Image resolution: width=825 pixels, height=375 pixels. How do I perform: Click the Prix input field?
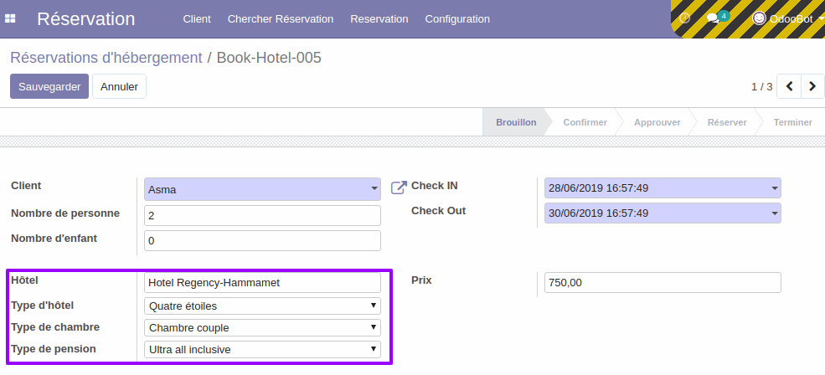pos(663,282)
